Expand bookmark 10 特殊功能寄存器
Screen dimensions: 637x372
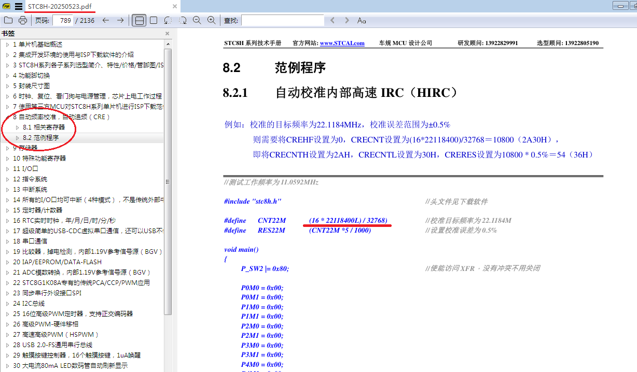pyautogui.click(x=8, y=158)
